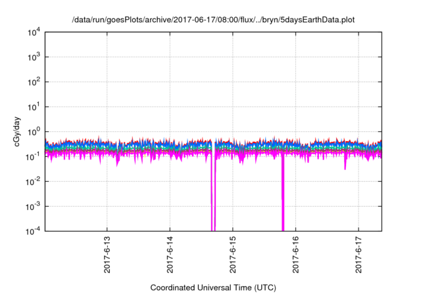Select the cGy/day y-axis label
Image resolution: width=421 pixels, height=294 pixels.
17,131
